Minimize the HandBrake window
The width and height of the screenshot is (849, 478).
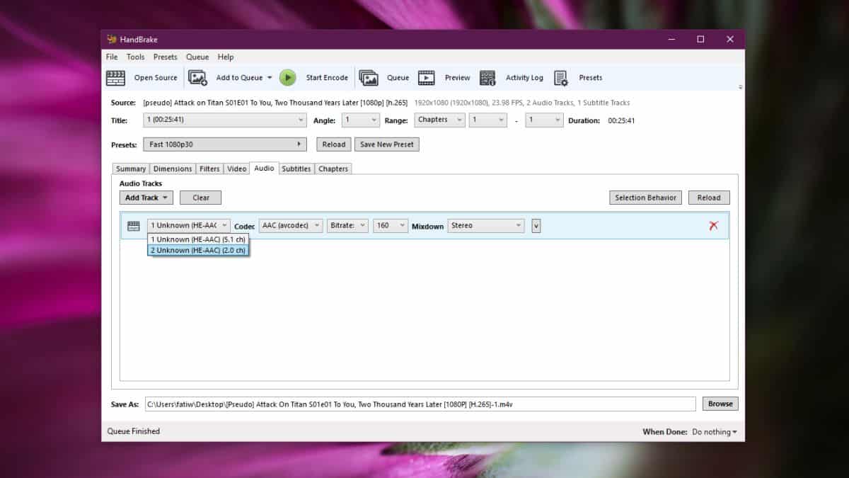coord(672,39)
